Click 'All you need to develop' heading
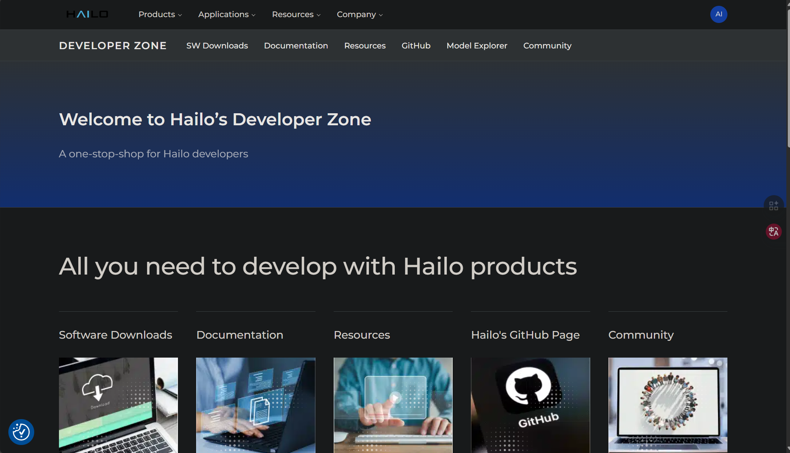 (x=318, y=267)
